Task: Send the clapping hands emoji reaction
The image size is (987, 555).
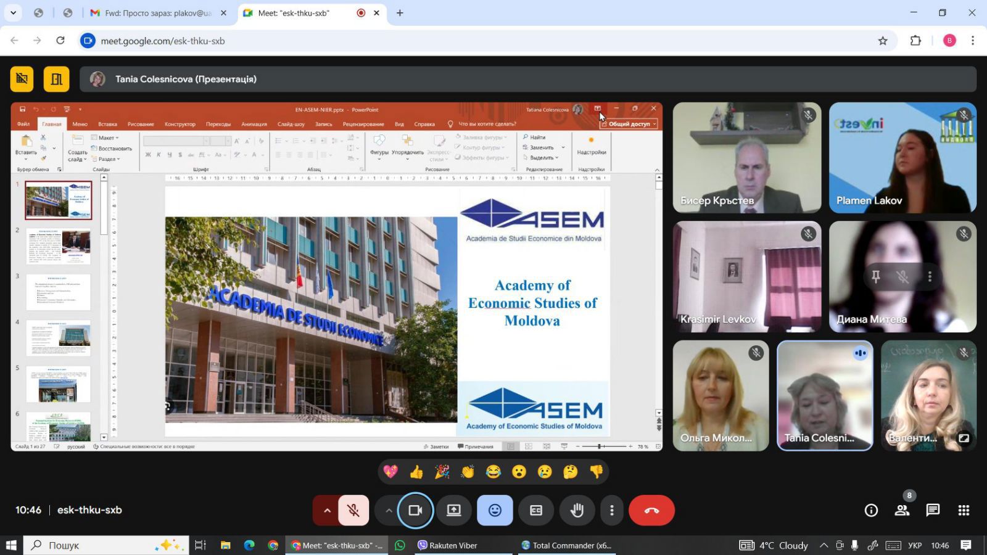Action: [468, 472]
